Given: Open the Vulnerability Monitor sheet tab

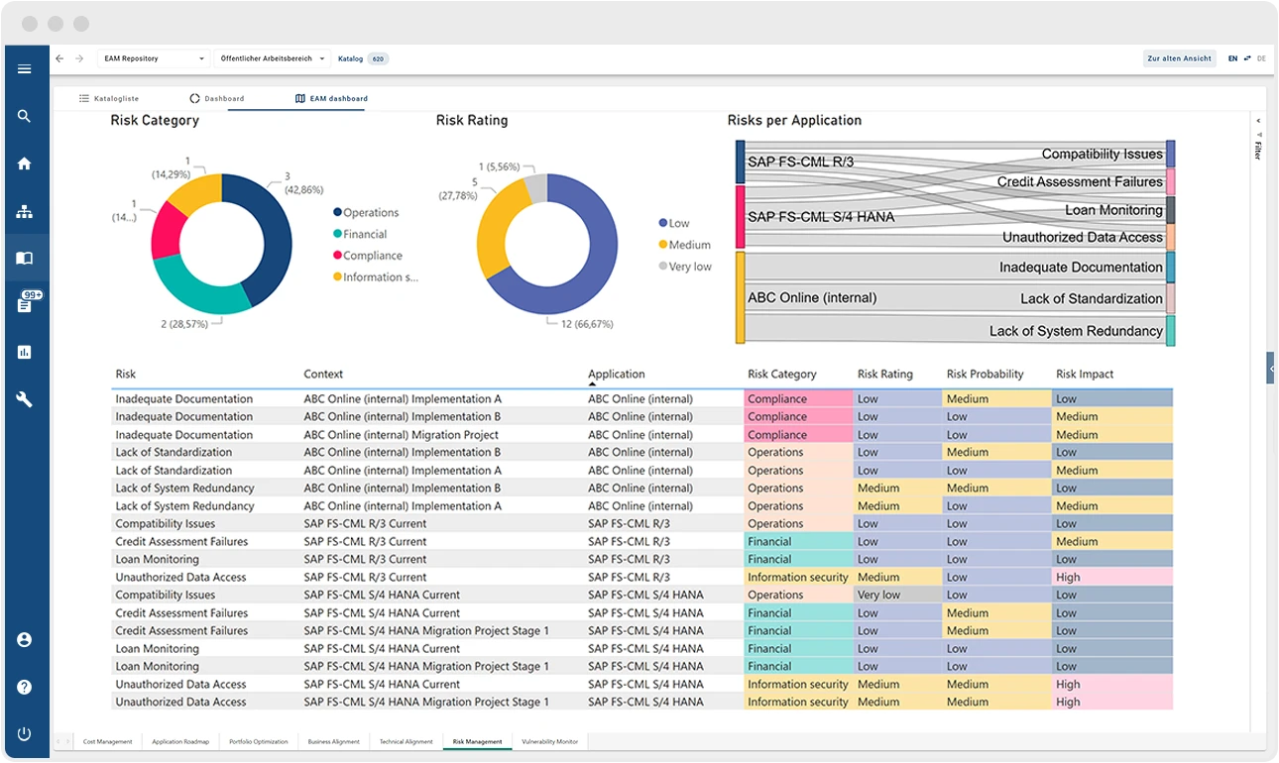Looking at the screenshot, I should [550, 741].
